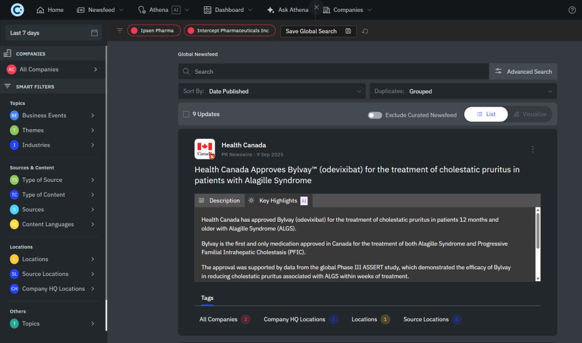The image size is (582, 343).
Task: Open the help question mark icon
Action: coord(572,10)
